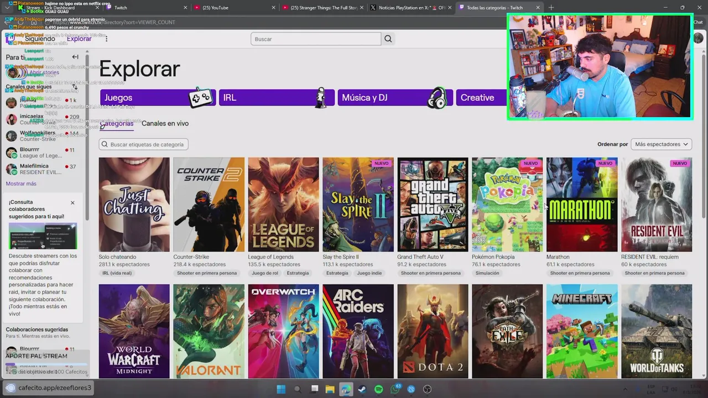
Task: Close the Todas las categorías tab
Action: click(x=537, y=8)
